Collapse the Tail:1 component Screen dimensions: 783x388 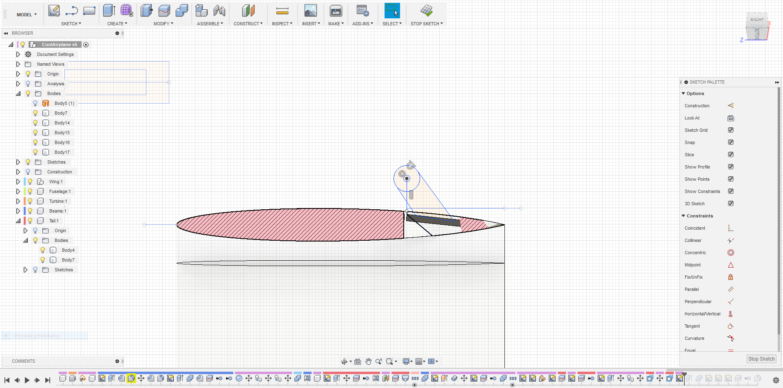tap(18, 221)
